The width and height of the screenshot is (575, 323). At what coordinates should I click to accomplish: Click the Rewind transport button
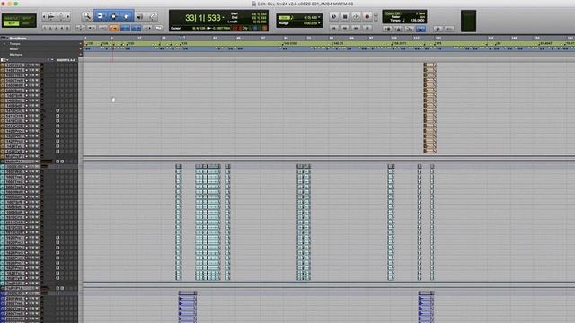point(344,28)
